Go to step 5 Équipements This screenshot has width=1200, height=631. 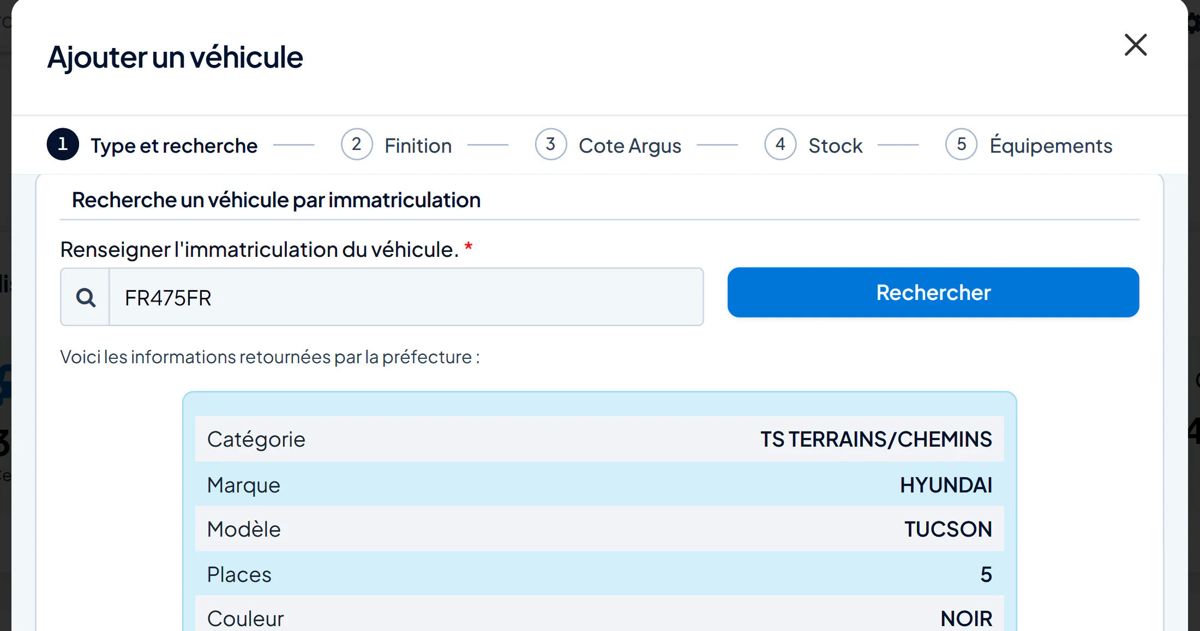click(x=1029, y=145)
